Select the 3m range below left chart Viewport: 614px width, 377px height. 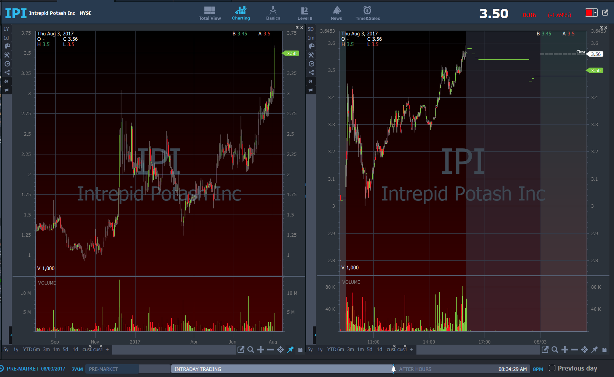point(46,350)
